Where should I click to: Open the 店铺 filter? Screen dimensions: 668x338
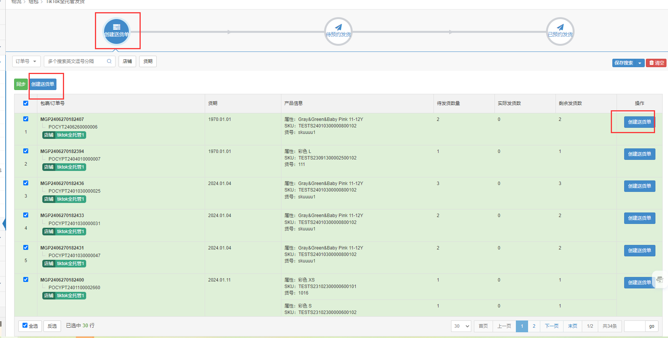(127, 61)
